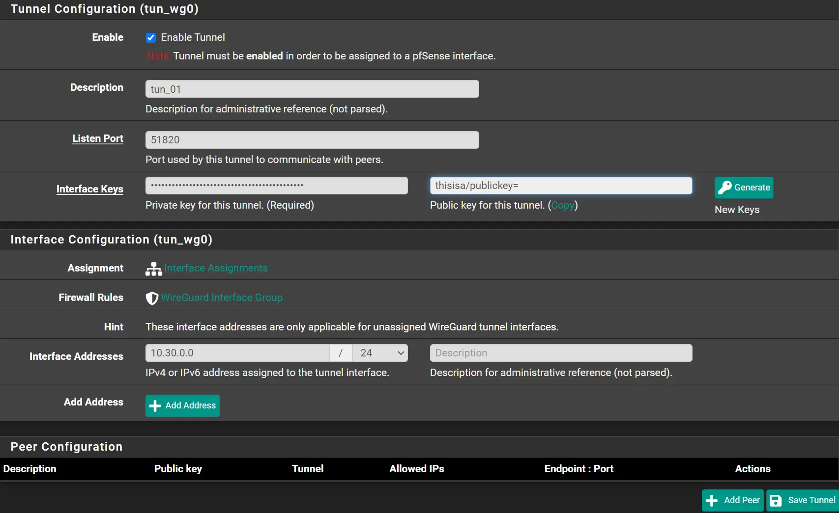839x513 pixels.
Task: Click the shield icon beside WireGuard Interface Group
Action: point(152,298)
